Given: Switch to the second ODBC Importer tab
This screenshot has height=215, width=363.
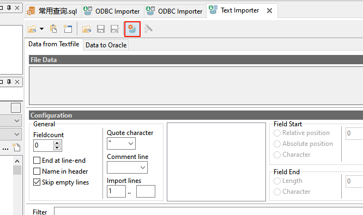Looking at the screenshot, I should pos(176,11).
